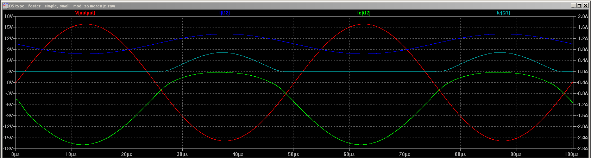Maximize the waveform window
This screenshot has width=591, height=158.
click(579, 6)
